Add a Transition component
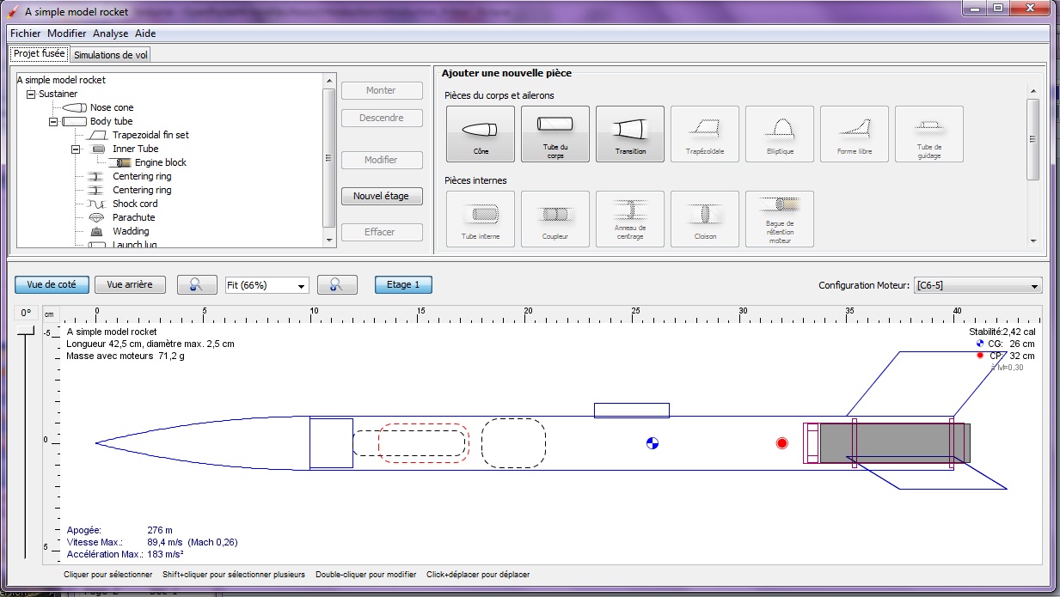This screenshot has height=597, width=1060. click(629, 133)
